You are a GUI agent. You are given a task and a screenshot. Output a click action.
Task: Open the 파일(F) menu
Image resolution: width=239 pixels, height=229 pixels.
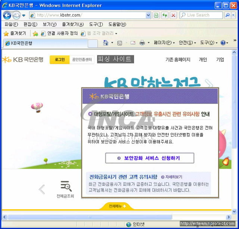pos(11,24)
